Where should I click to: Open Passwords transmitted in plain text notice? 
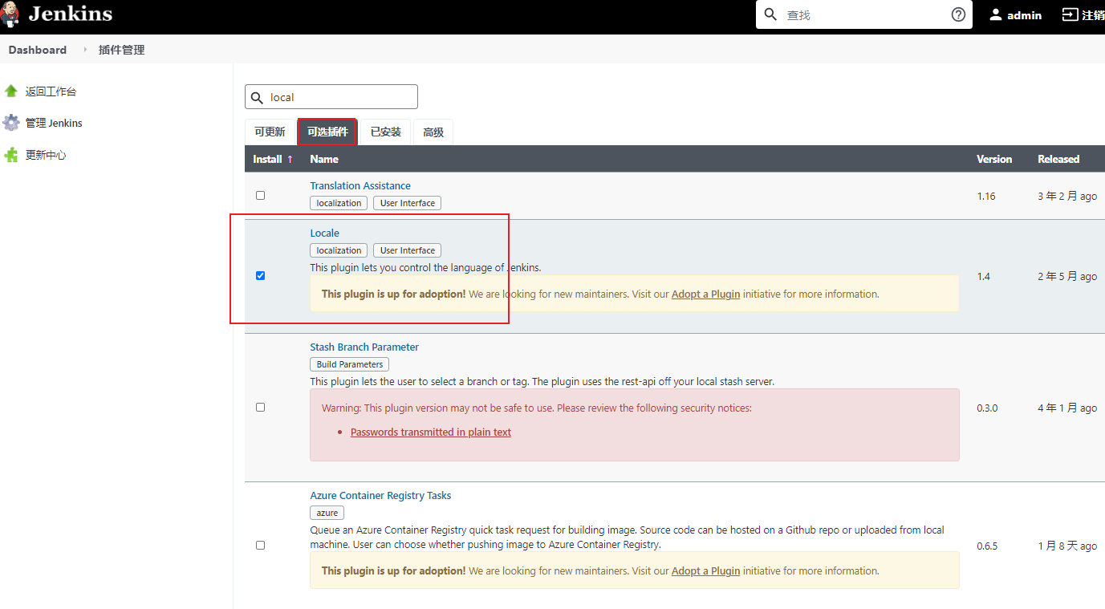pyautogui.click(x=431, y=432)
